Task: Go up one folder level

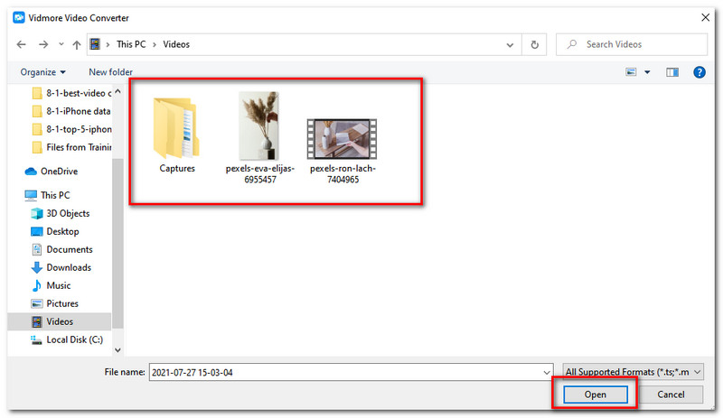Action: tap(77, 45)
